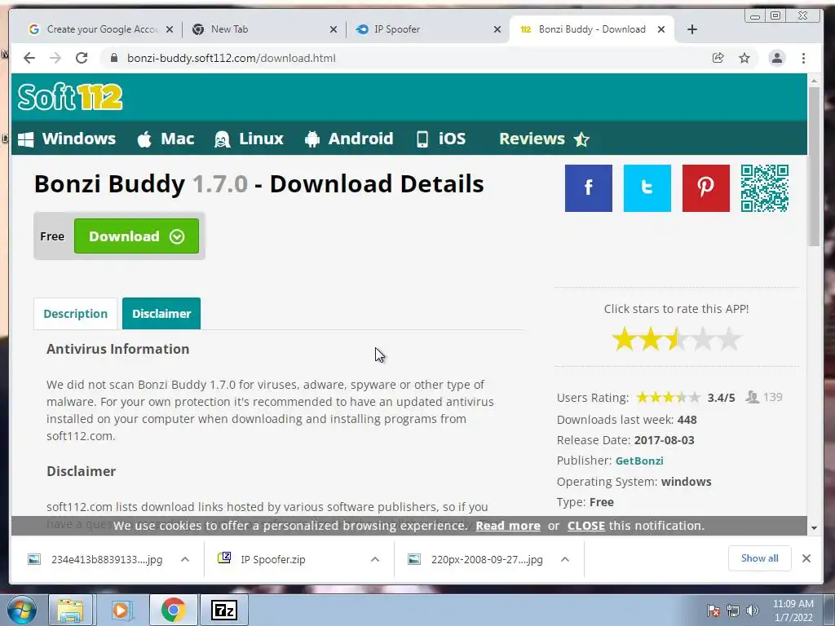Screen dimensions: 835x626
Task: Share on Twitter icon
Action: point(647,188)
